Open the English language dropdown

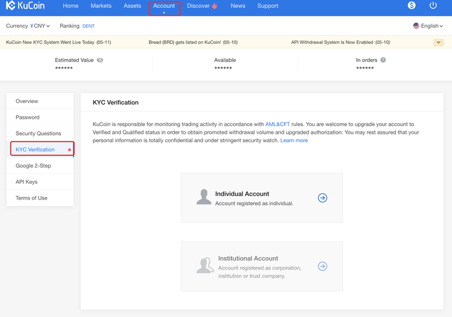tap(428, 26)
